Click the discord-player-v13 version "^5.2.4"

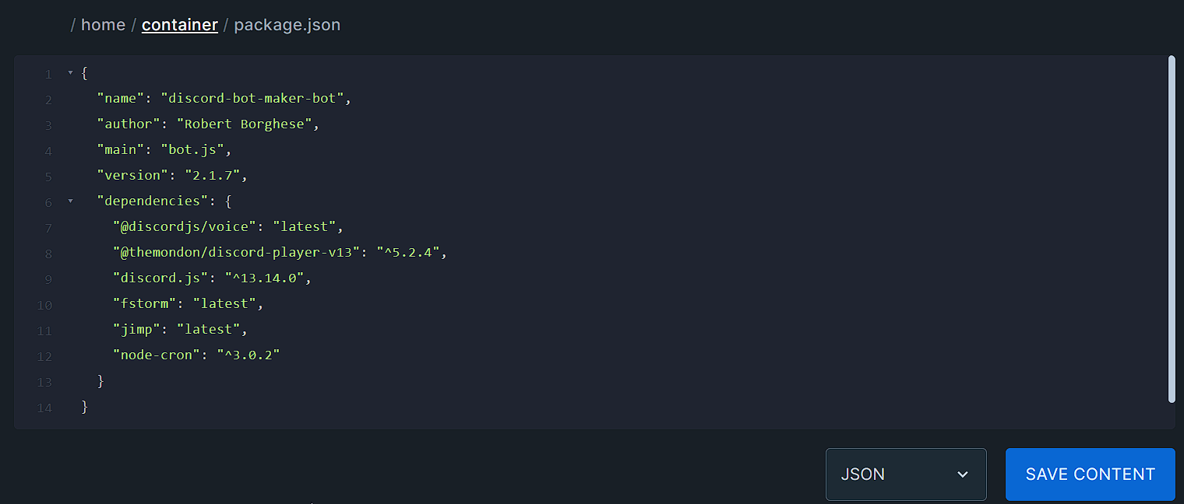[x=409, y=253]
